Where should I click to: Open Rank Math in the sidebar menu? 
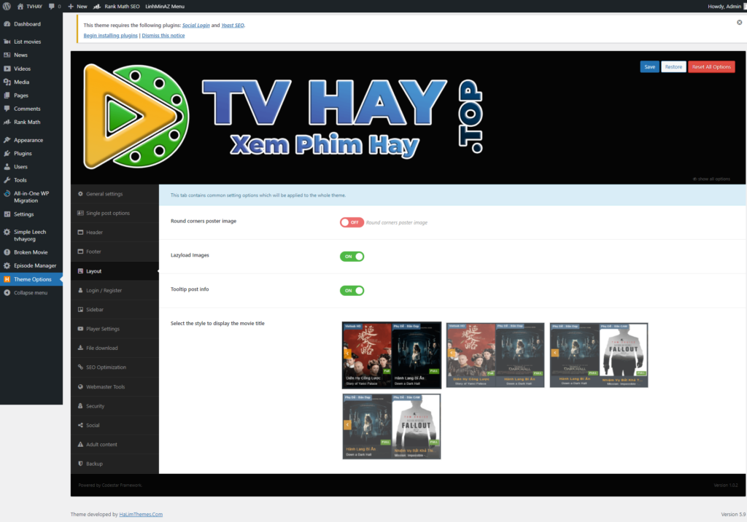tap(31, 122)
